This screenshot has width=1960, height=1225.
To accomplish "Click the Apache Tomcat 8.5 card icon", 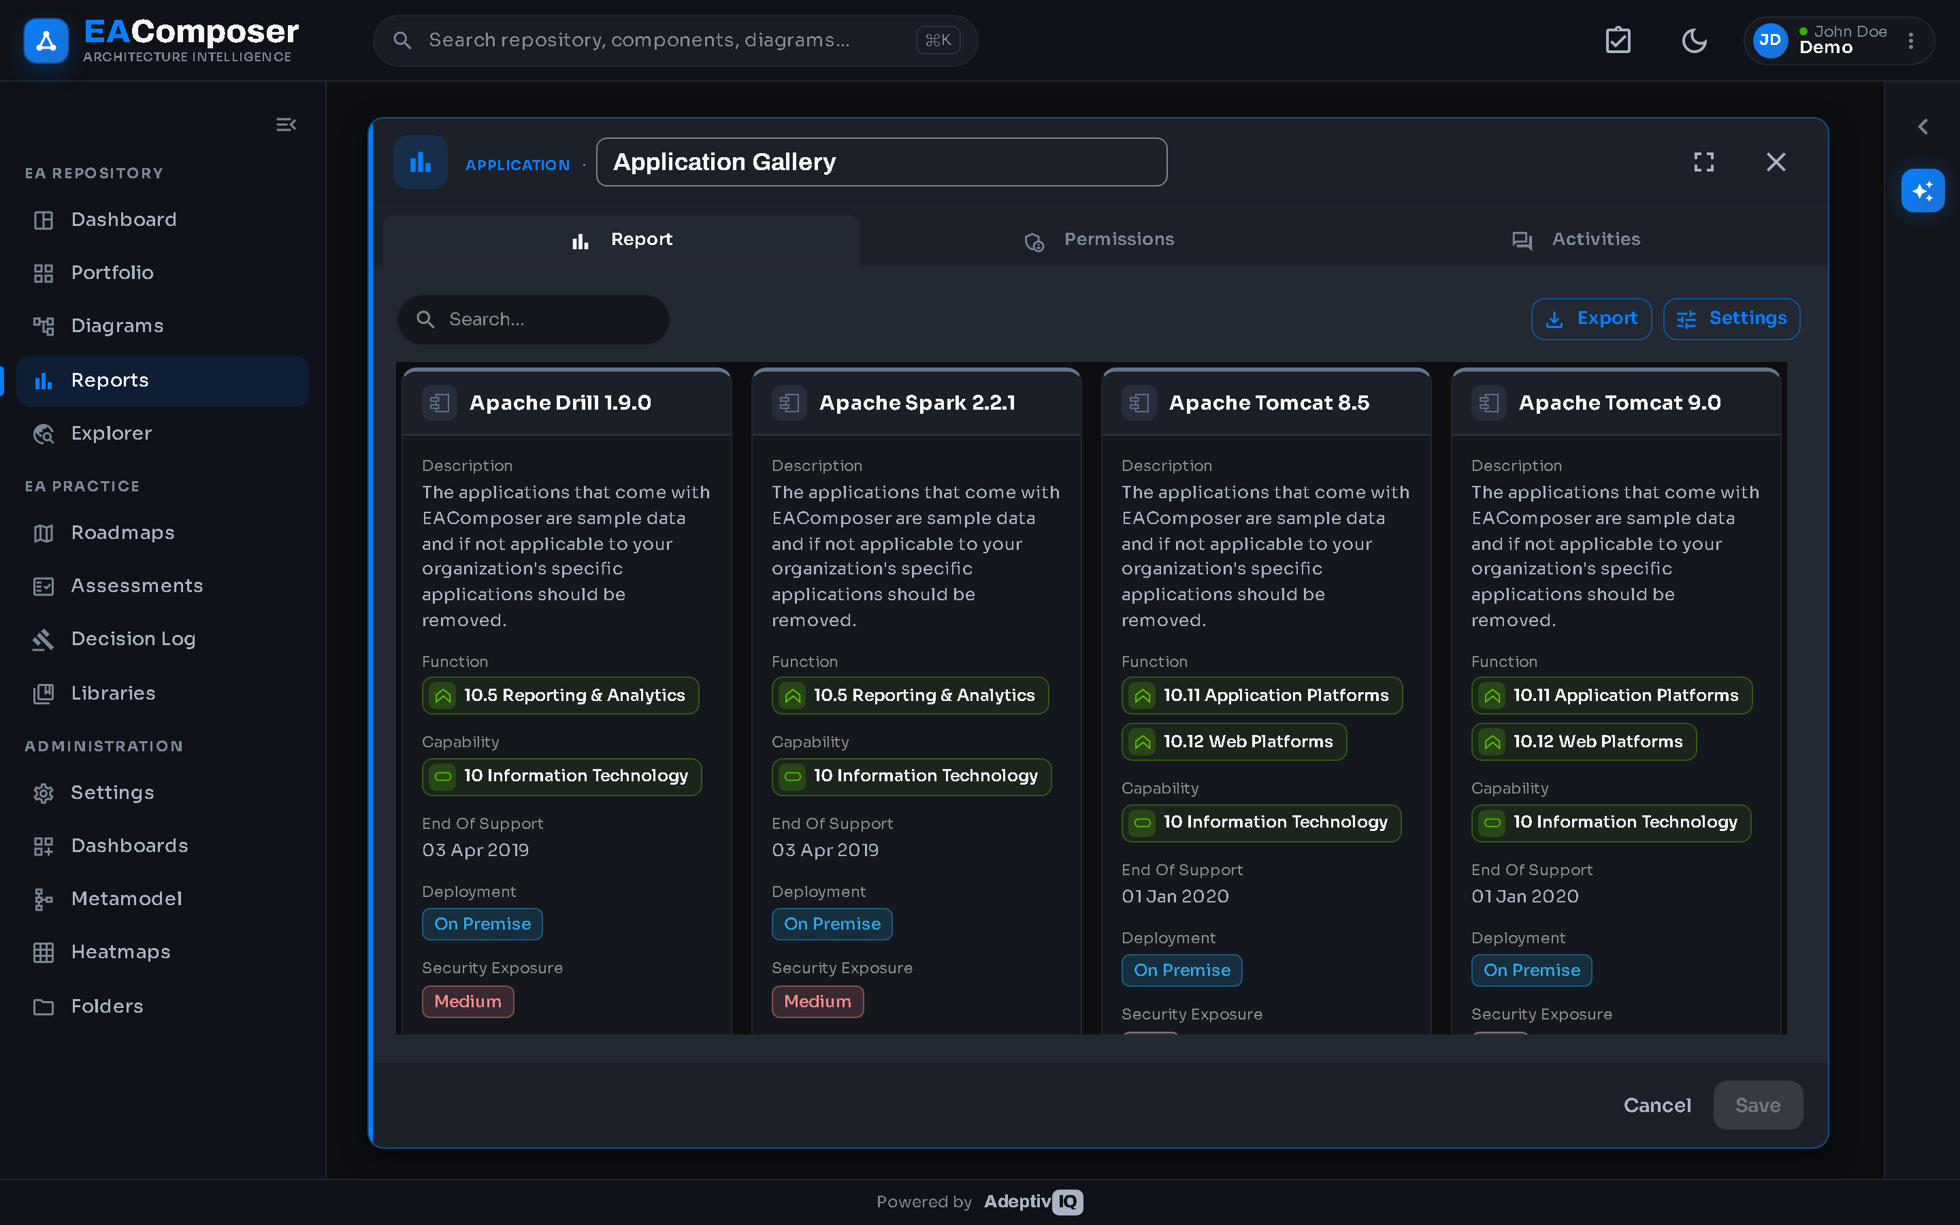I will tap(1139, 403).
